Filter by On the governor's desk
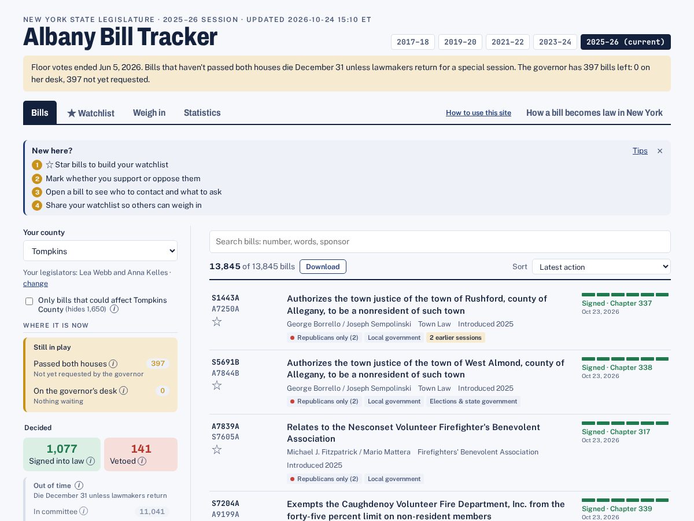694x521 pixels. click(x=101, y=395)
